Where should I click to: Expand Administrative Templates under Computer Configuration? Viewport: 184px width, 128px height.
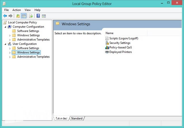point(10,40)
